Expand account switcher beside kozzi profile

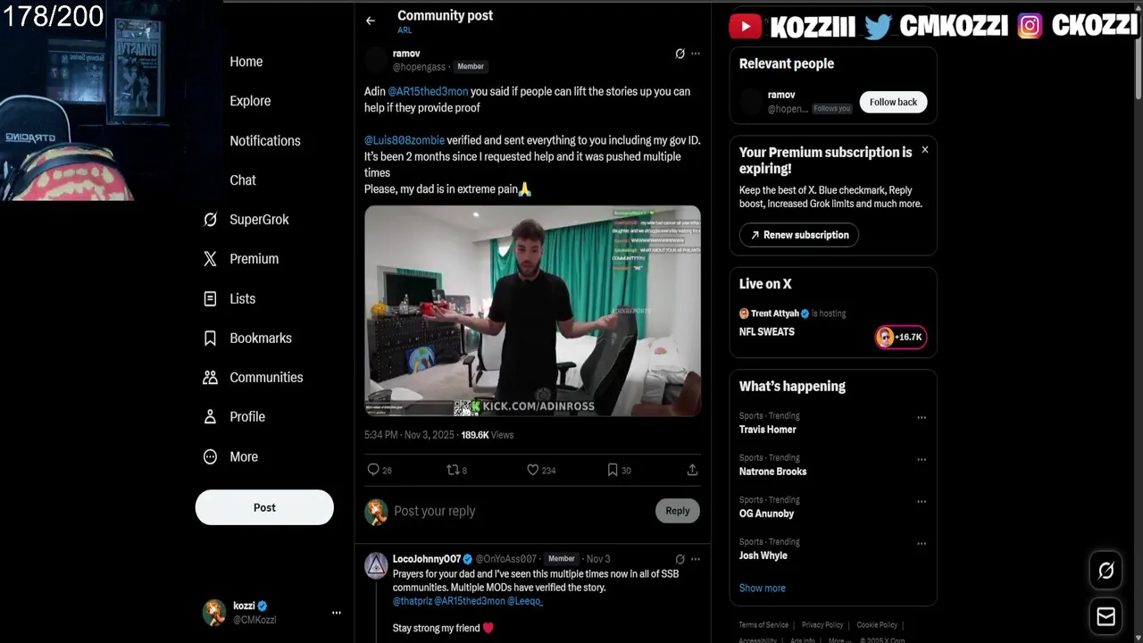coord(337,613)
